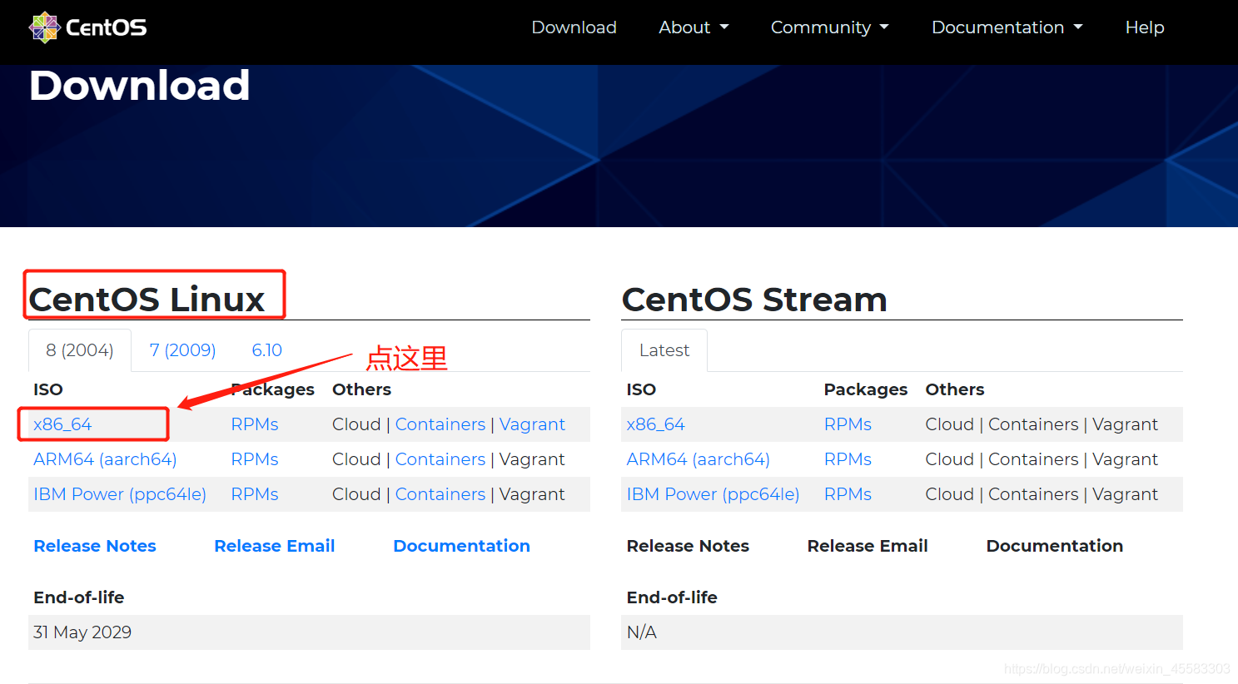Click Release Notes text under CentOS Stream
The height and width of the screenshot is (684, 1238).
click(x=688, y=546)
